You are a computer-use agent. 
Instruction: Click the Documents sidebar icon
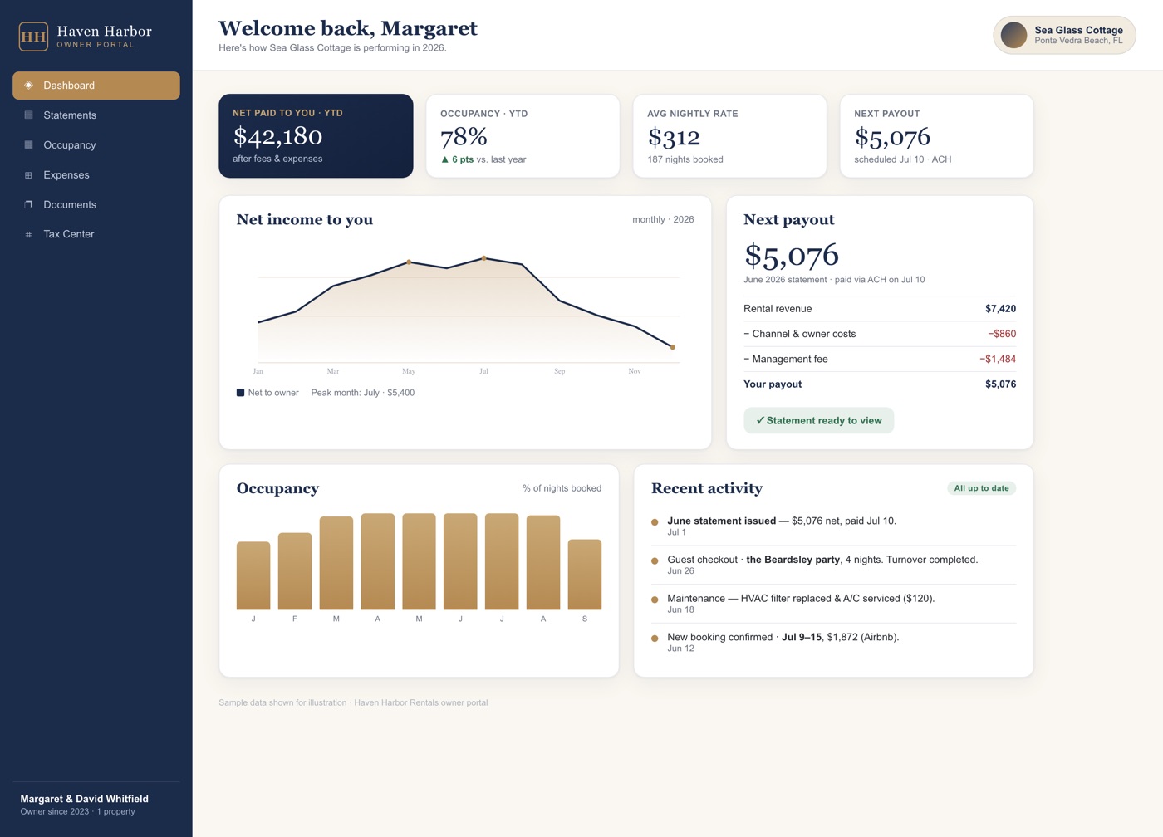28,205
